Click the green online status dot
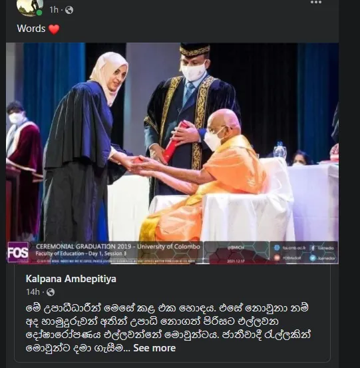This screenshot has width=360, height=368. [39, 13]
